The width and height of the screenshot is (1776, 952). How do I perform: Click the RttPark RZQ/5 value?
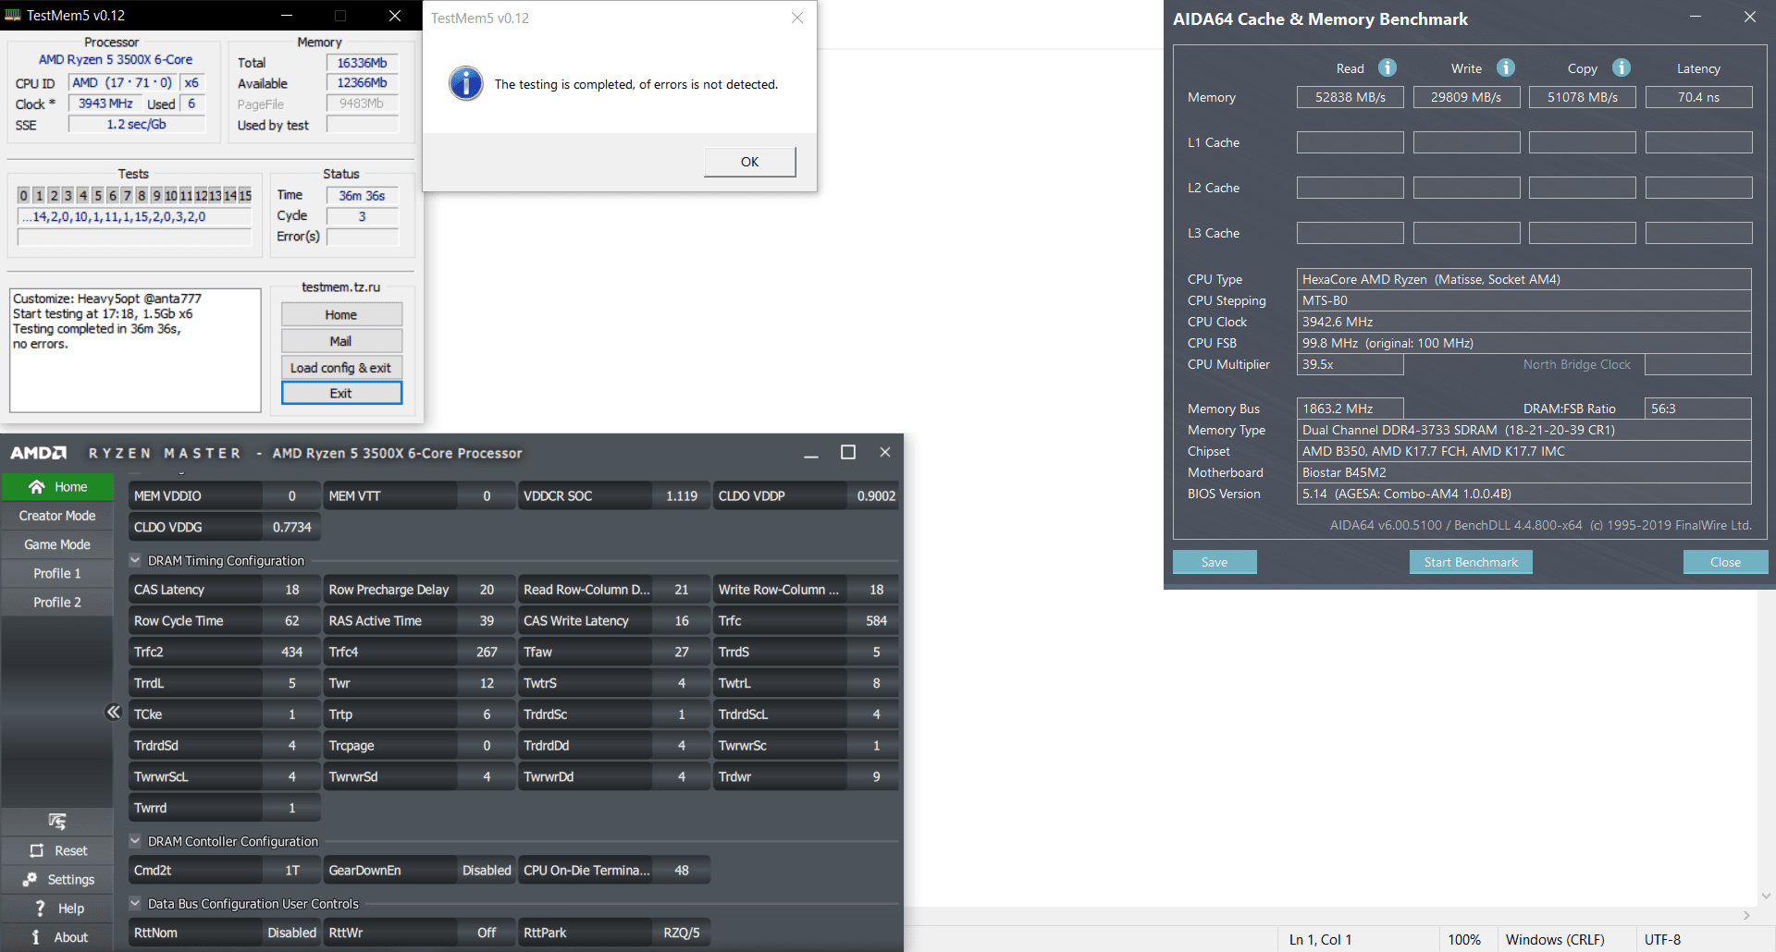click(x=682, y=933)
